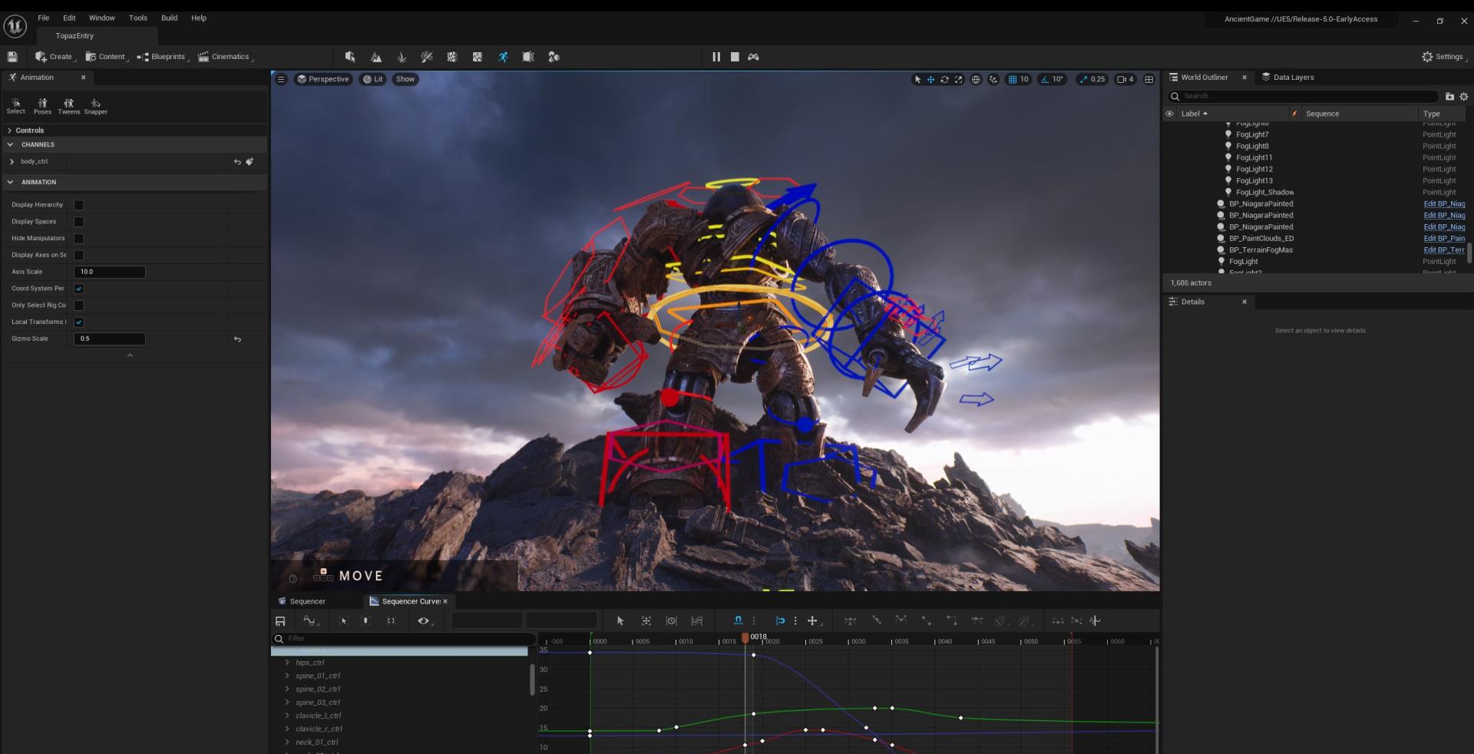Activate the Select mode icon in main toolbar

(350, 57)
